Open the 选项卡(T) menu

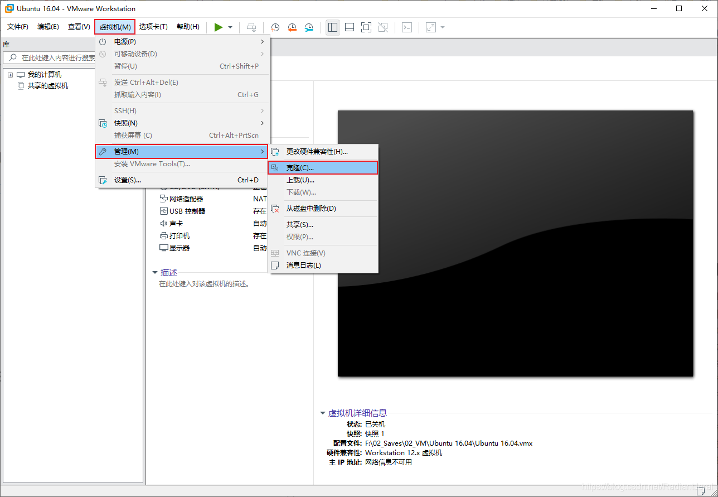153,27
